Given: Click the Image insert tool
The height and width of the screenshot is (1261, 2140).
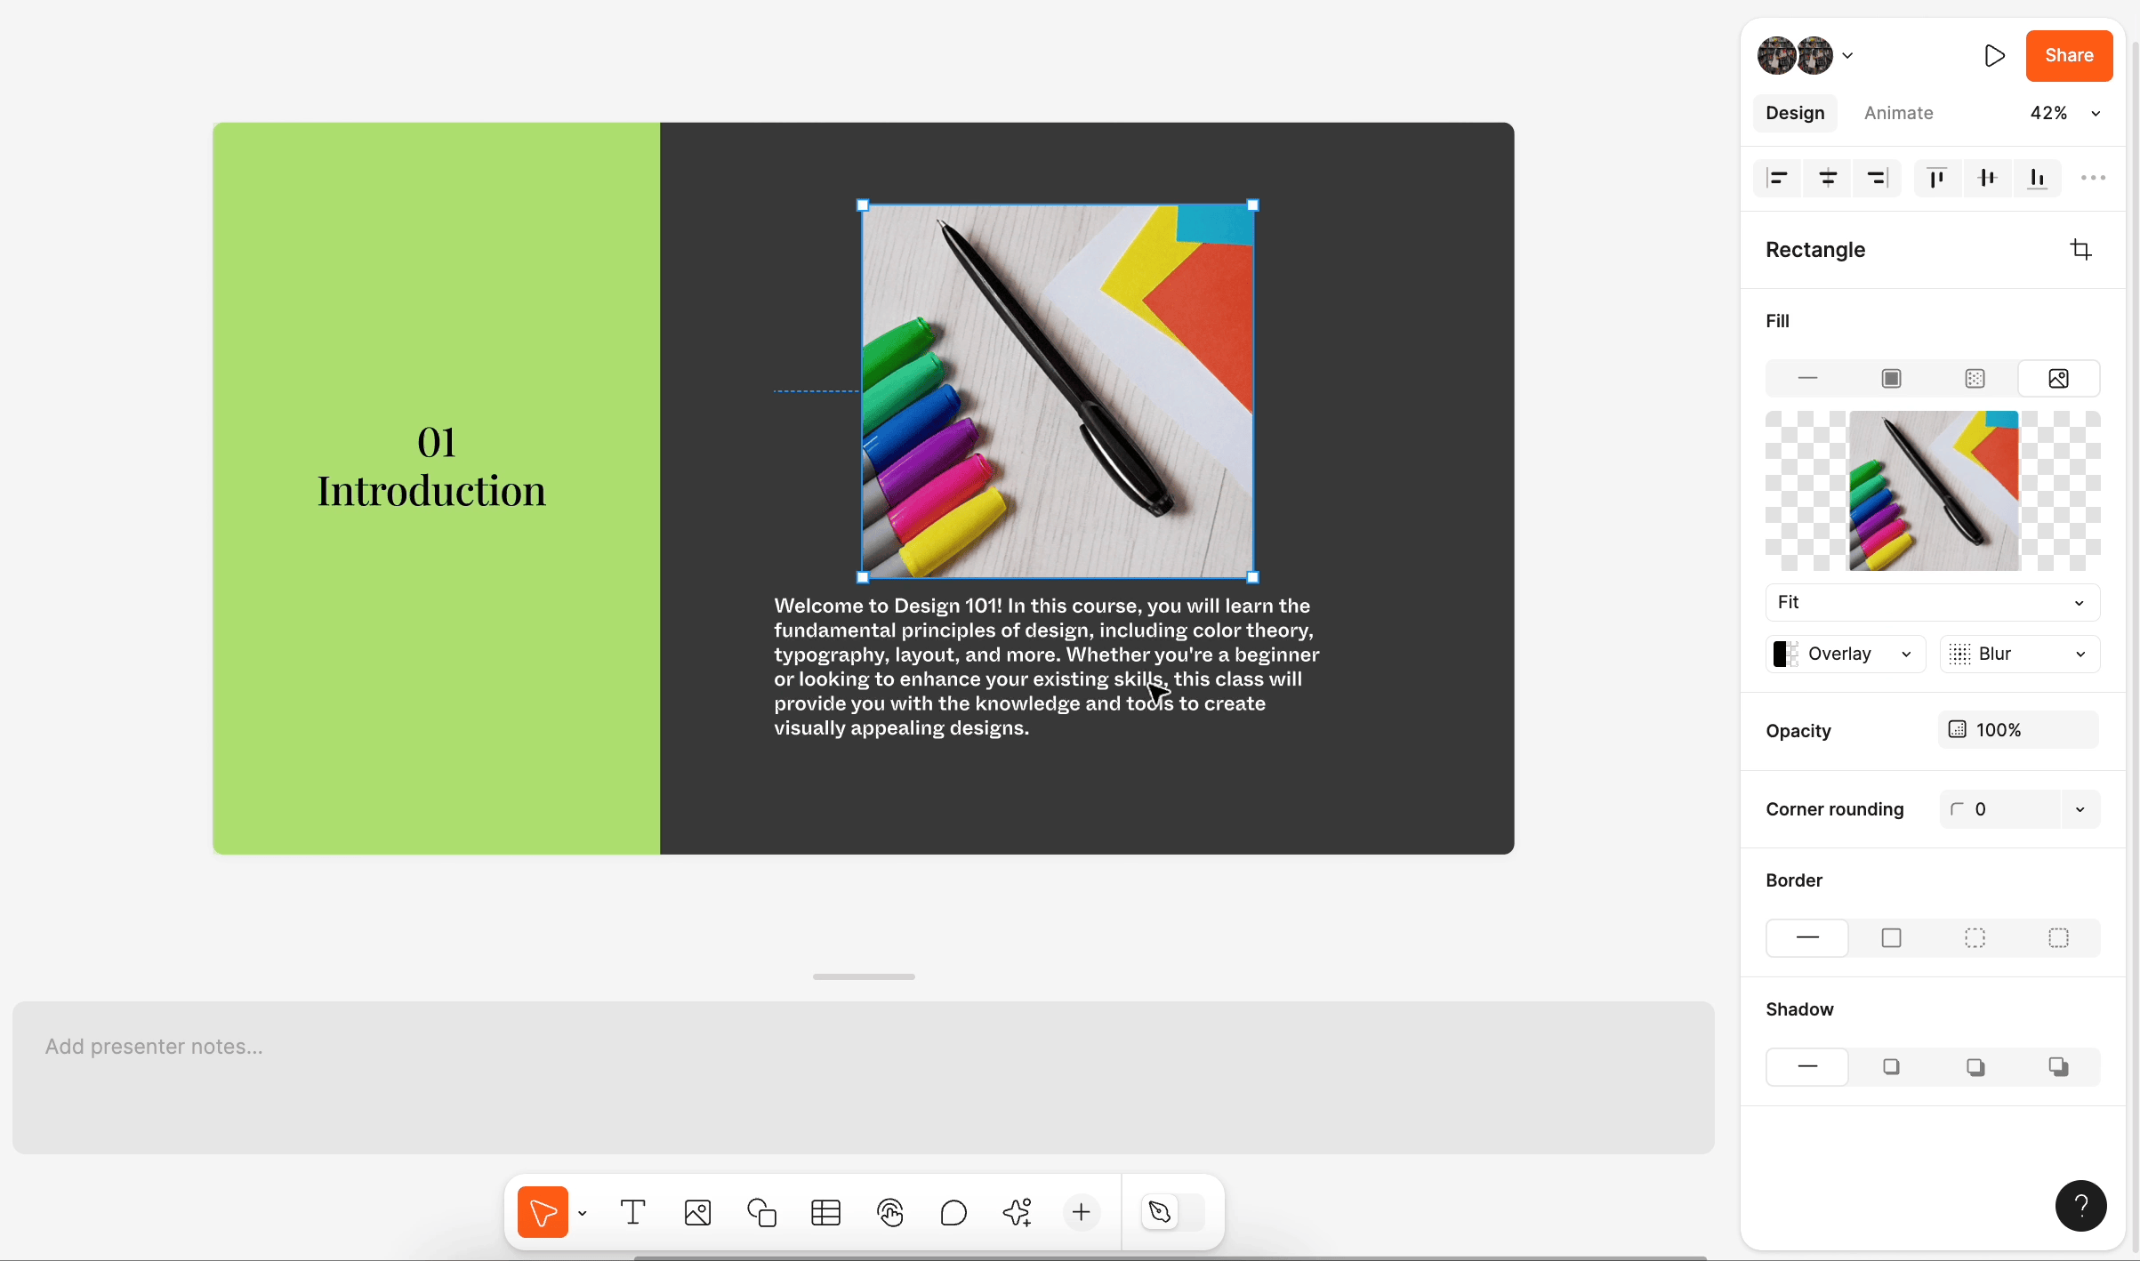Looking at the screenshot, I should coord(697,1212).
